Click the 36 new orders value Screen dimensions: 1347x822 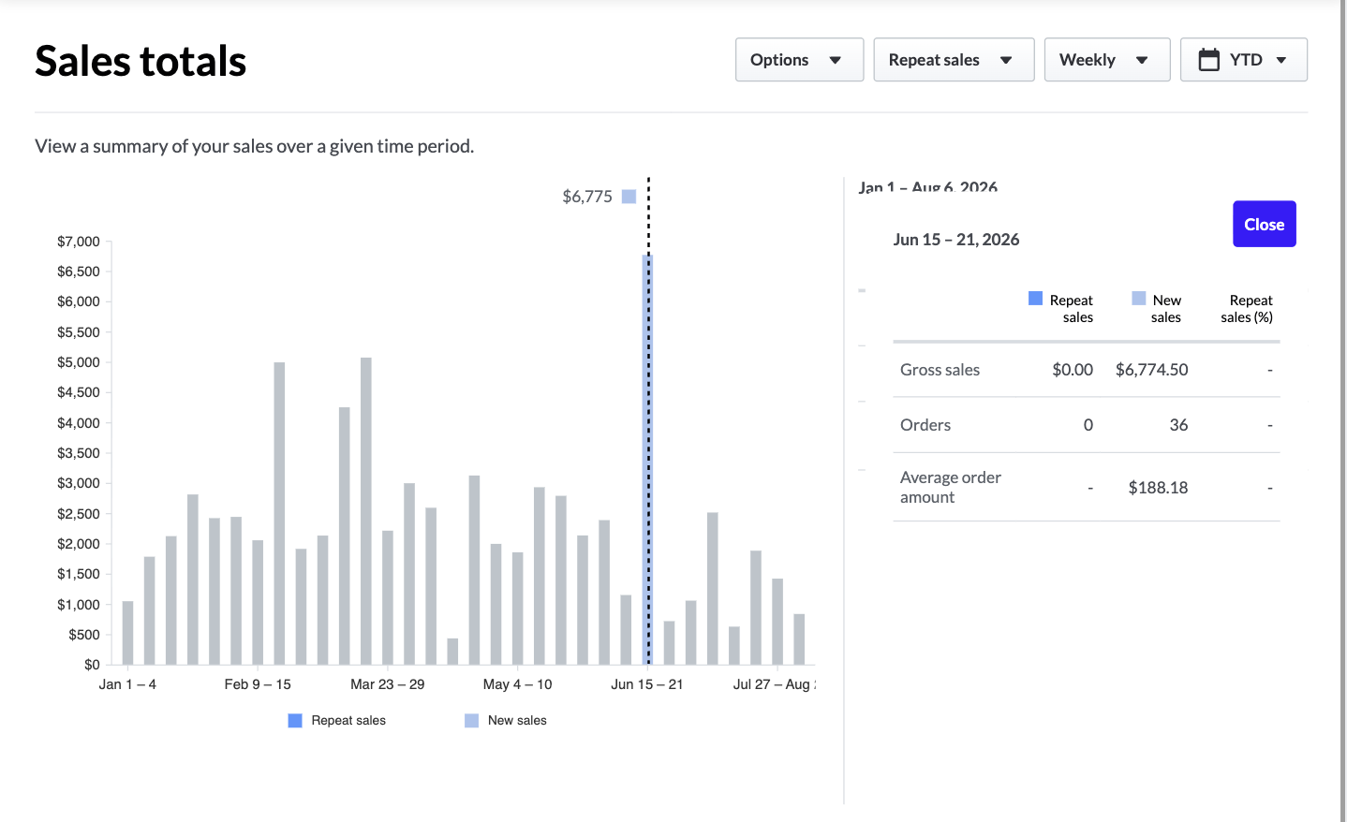coord(1178,425)
